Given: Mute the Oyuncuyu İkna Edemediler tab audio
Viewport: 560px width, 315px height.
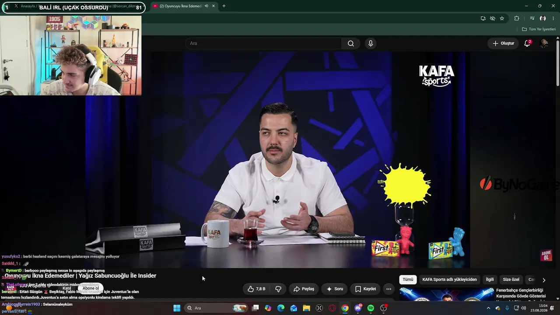Looking at the screenshot, I should click(x=206, y=6).
